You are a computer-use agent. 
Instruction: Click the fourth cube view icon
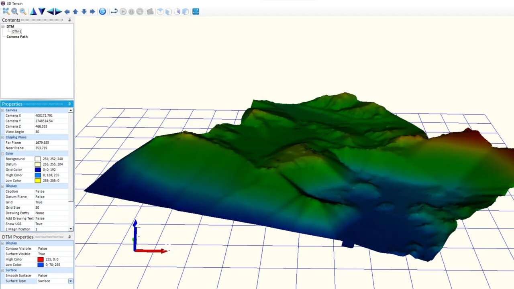(x=186, y=12)
